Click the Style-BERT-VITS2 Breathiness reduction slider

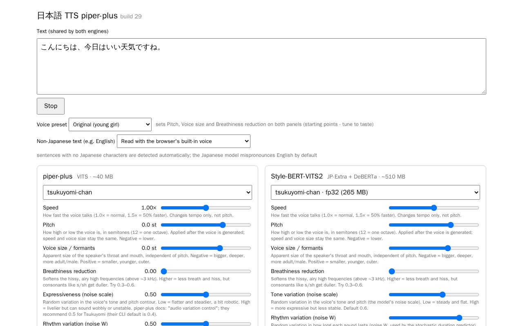pos(434,271)
